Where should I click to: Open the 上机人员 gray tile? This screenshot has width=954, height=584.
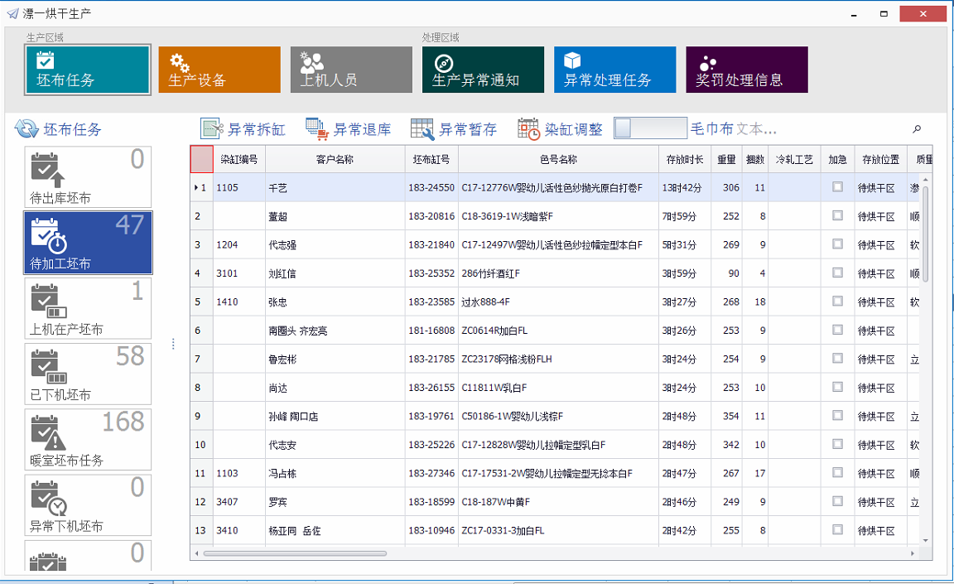351,70
